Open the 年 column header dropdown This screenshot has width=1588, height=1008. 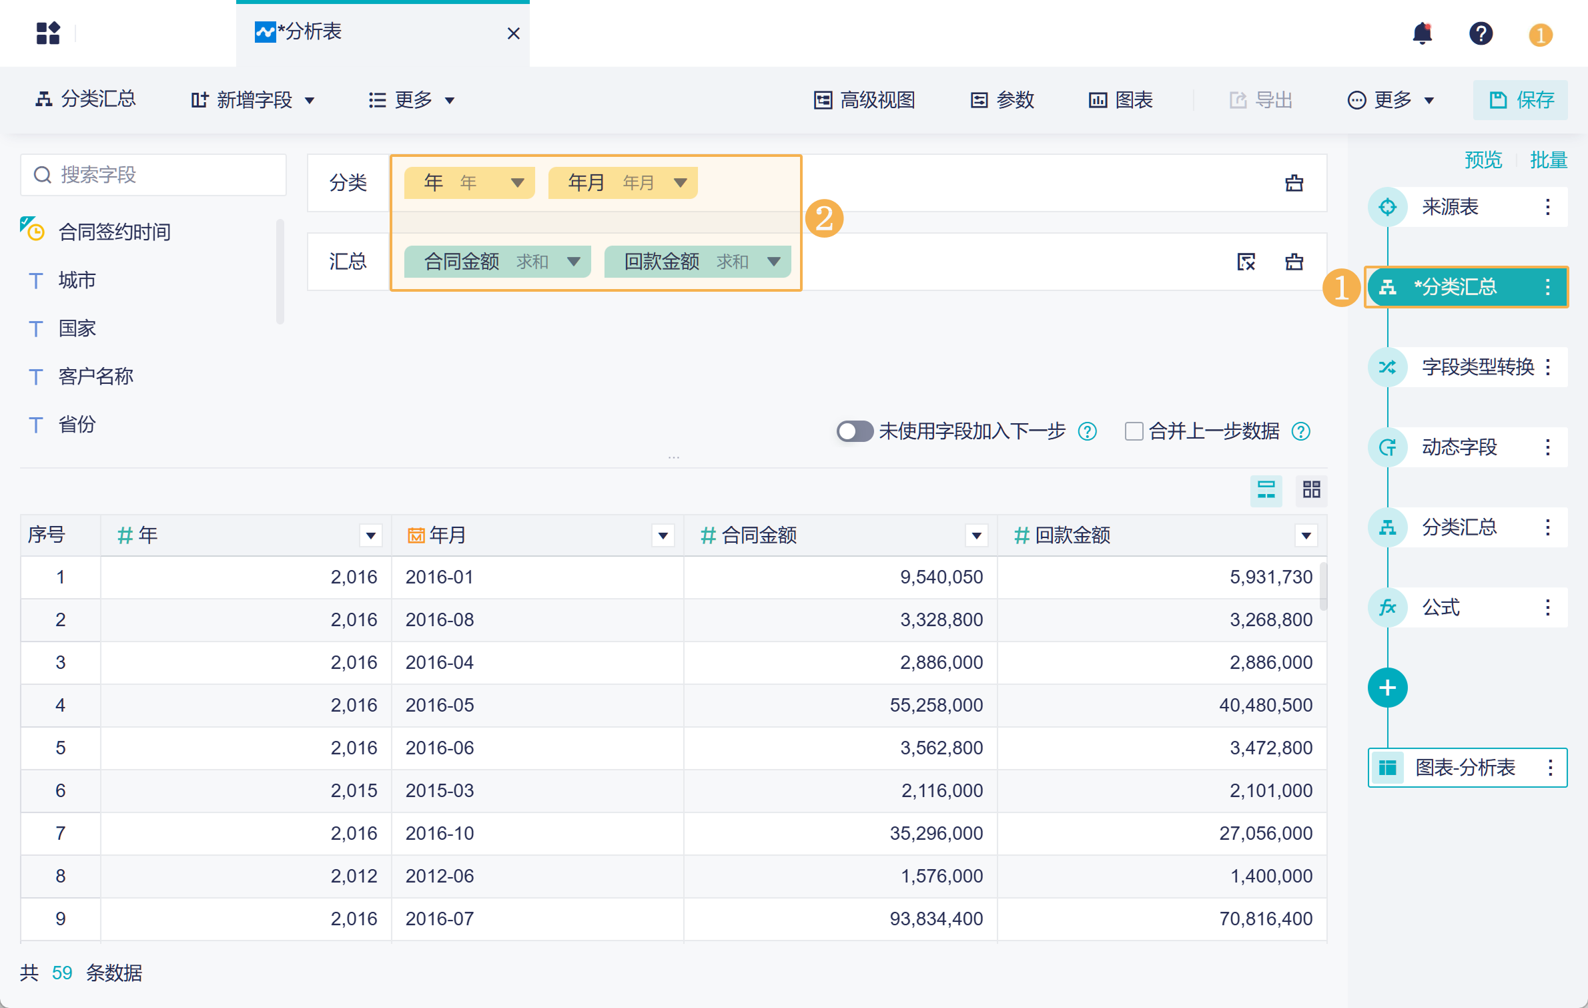371,535
